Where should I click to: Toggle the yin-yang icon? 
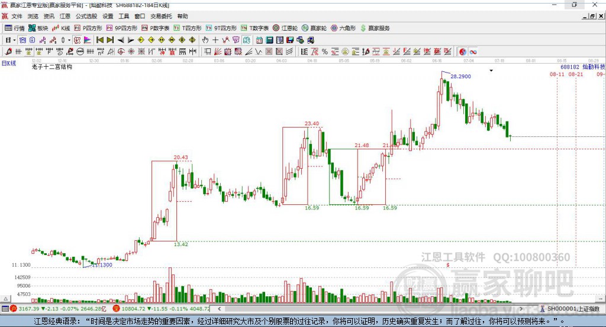pyautogui.click(x=463, y=52)
